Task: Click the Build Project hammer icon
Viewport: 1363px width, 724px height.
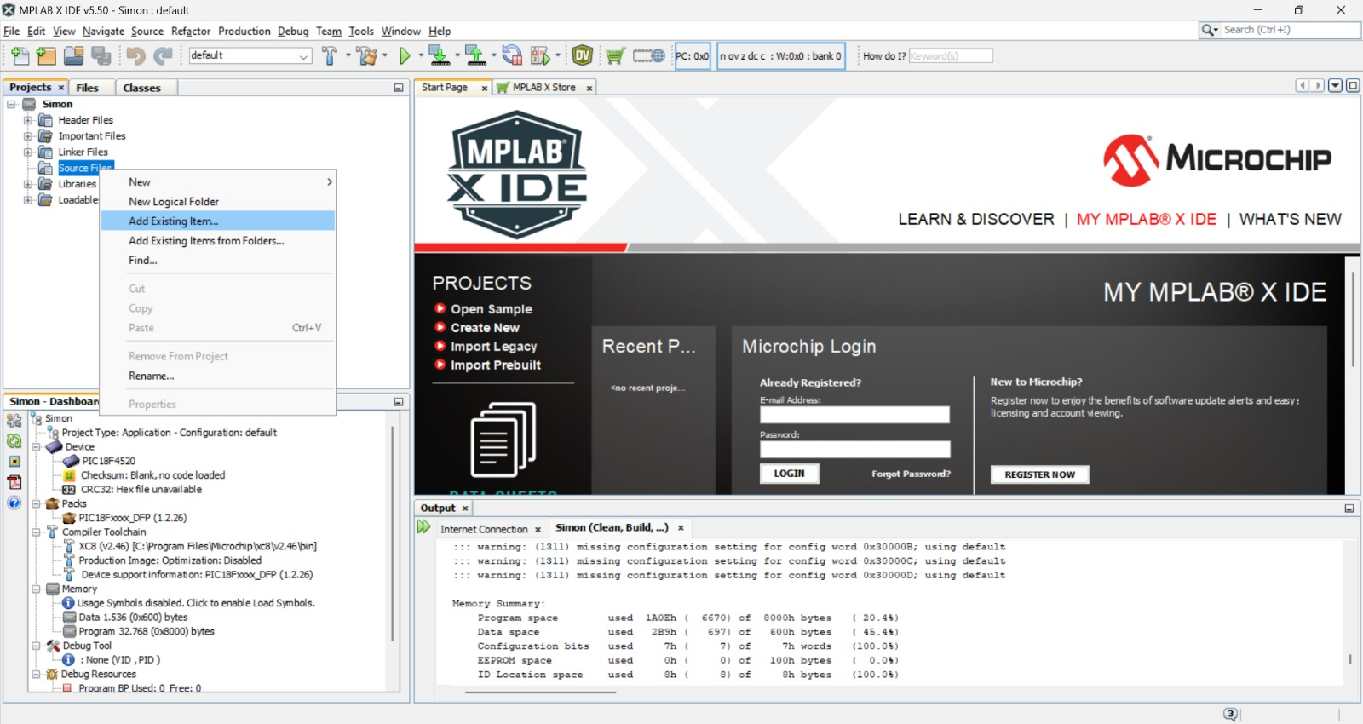Action: [x=330, y=56]
